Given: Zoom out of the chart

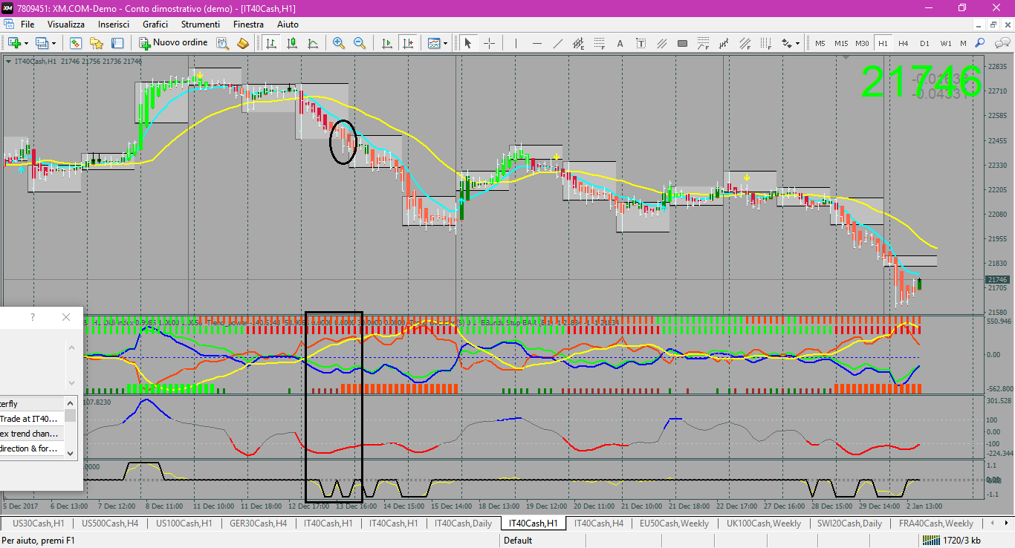Looking at the screenshot, I should [360, 43].
